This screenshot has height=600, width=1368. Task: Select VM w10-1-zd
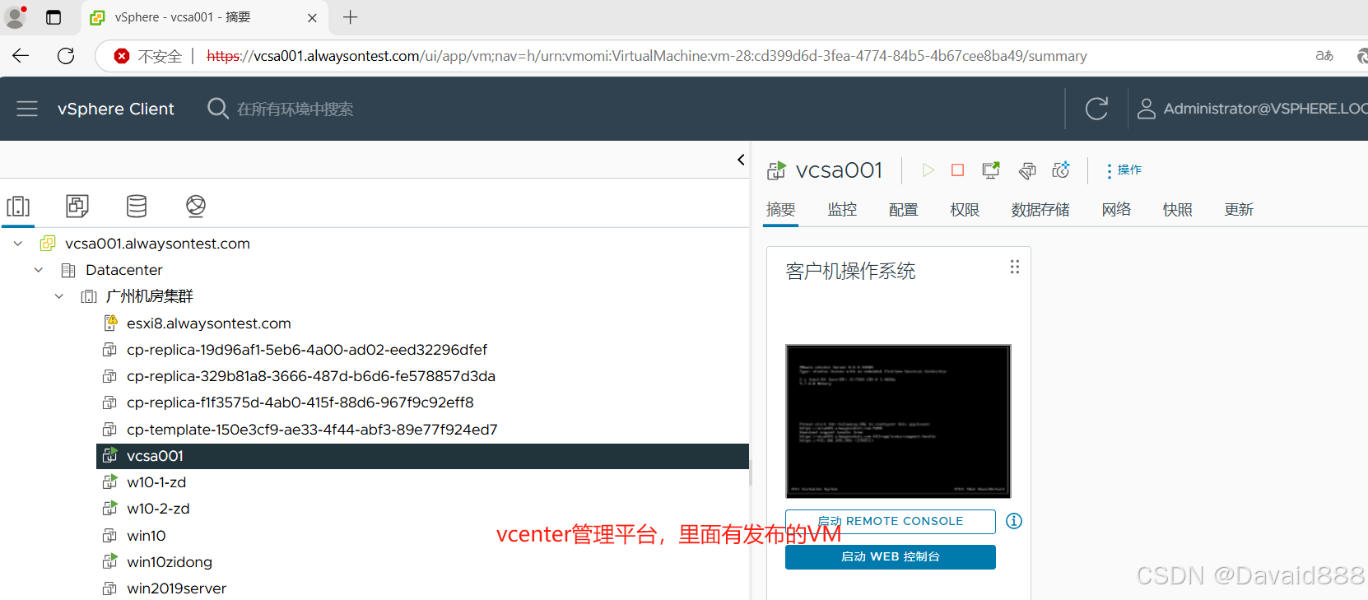(x=156, y=482)
